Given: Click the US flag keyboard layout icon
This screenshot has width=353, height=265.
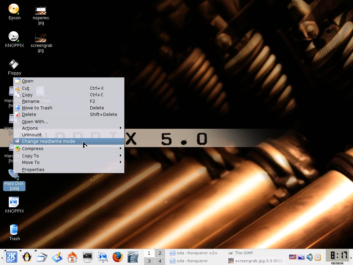Looking at the screenshot, I should tap(293, 257).
